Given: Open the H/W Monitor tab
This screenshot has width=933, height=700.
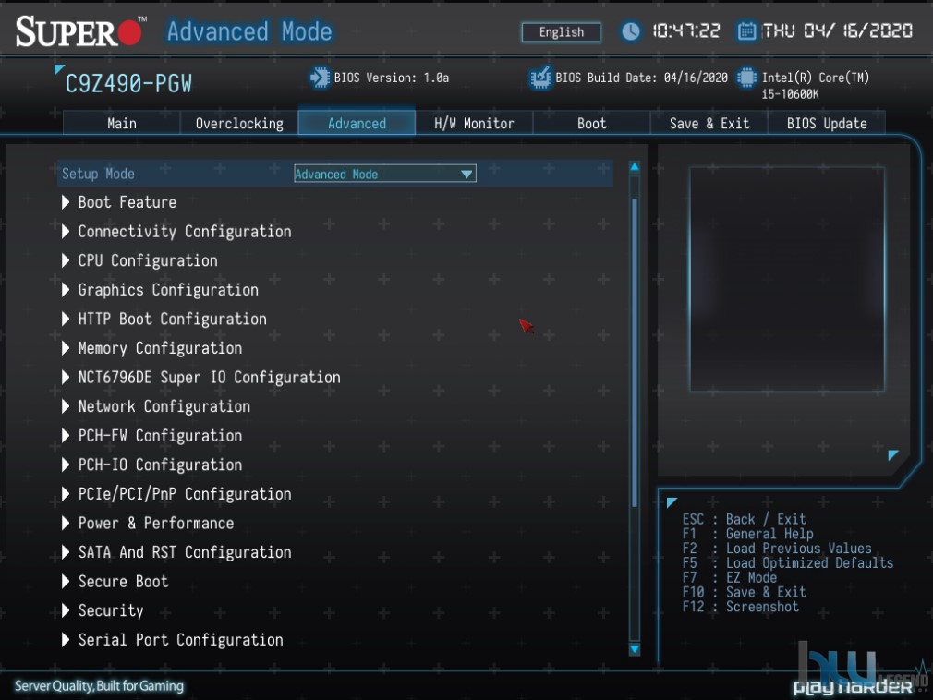Looking at the screenshot, I should (x=474, y=123).
